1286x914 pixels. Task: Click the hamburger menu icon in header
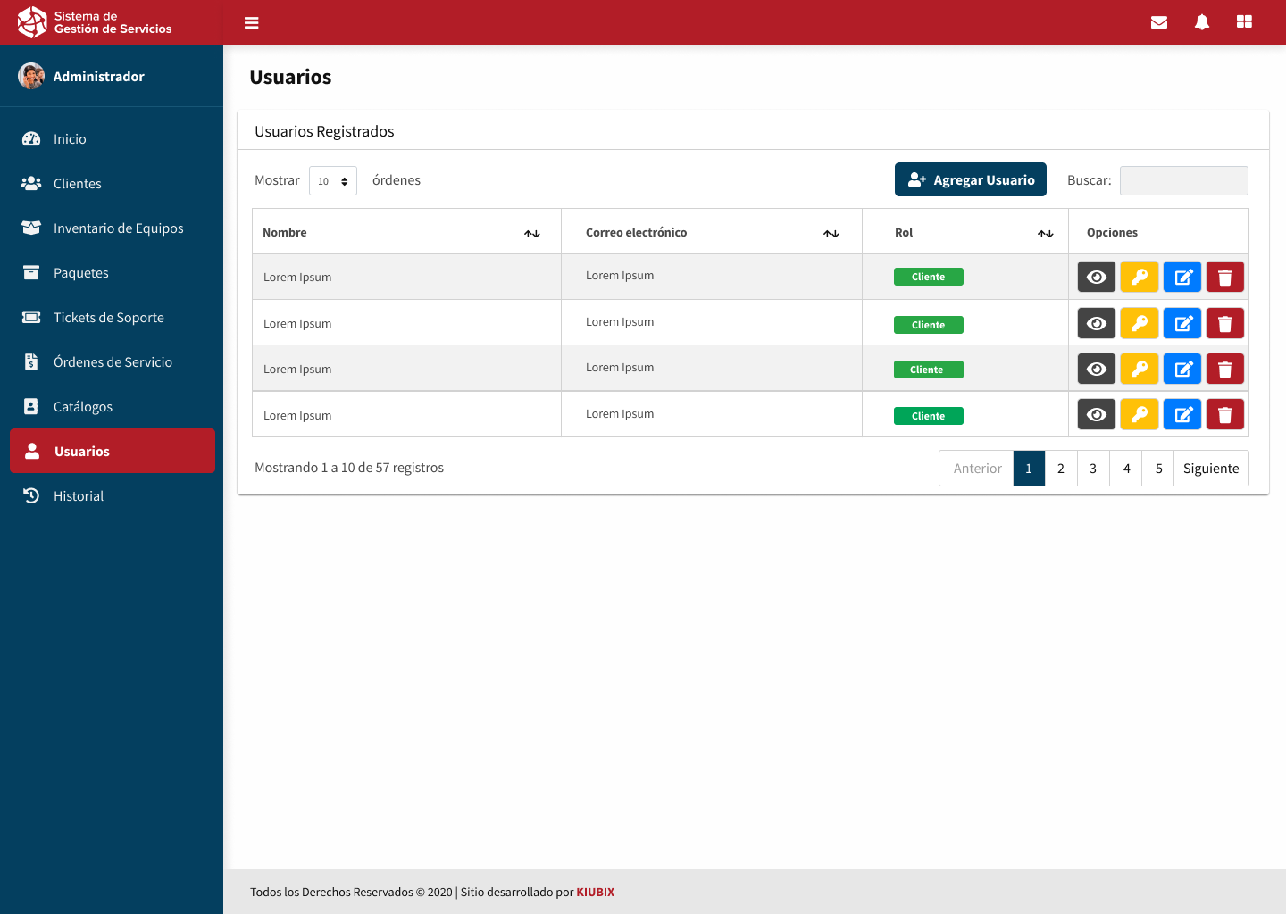click(251, 22)
